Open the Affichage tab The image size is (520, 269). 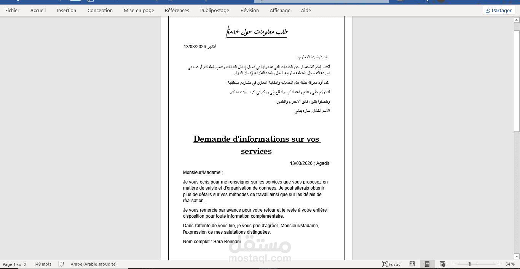coord(280,10)
